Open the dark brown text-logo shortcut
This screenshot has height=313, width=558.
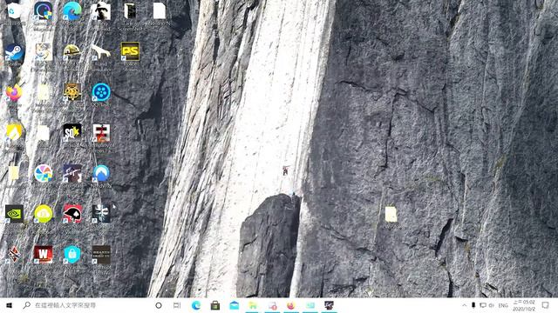[101, 255]
